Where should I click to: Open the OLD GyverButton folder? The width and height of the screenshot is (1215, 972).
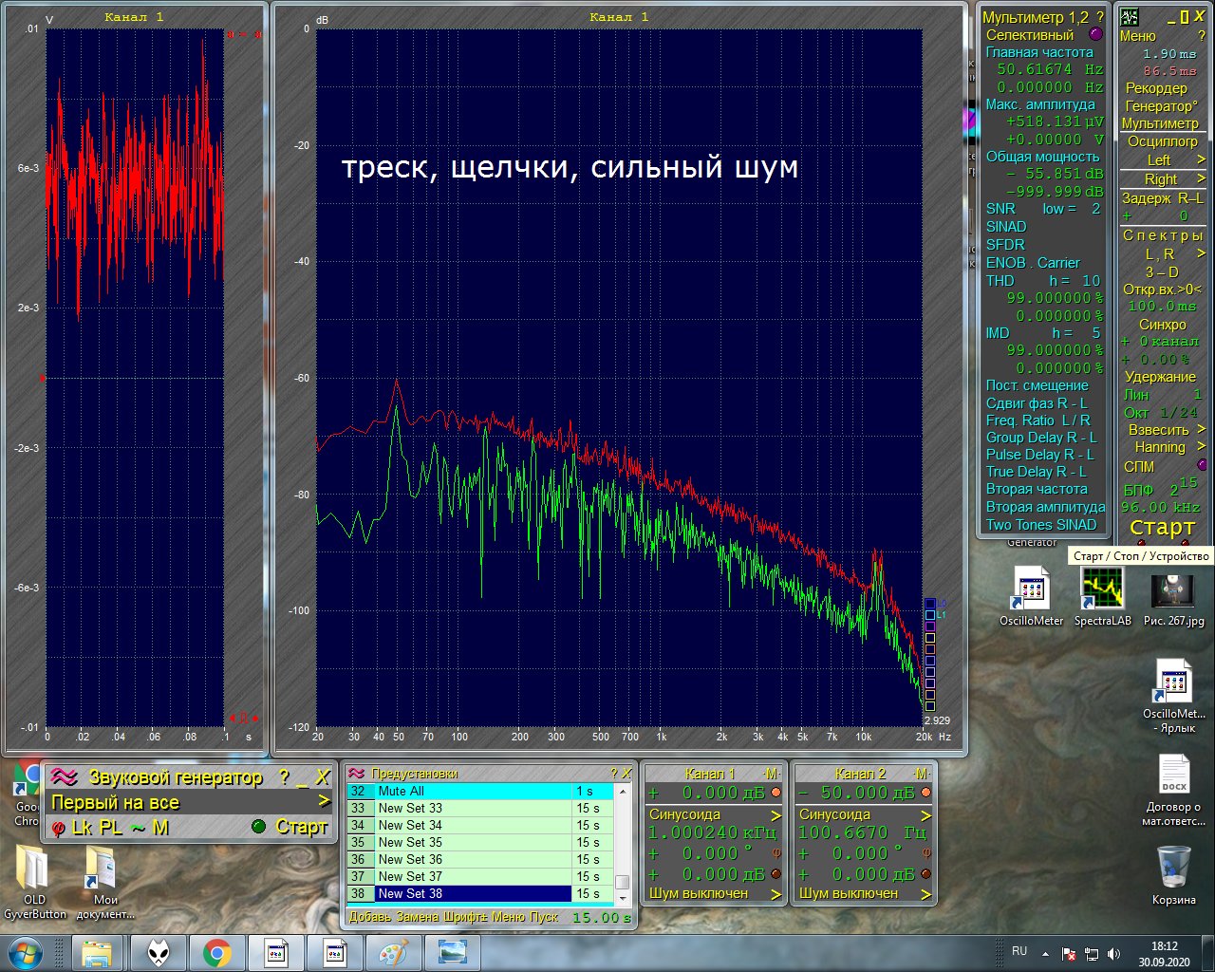click(x=34, y=882)
